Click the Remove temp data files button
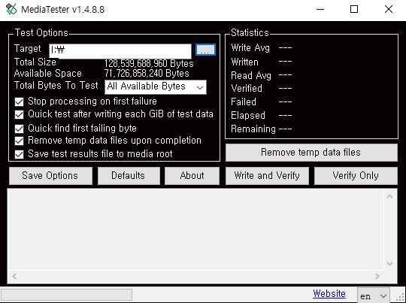The height and width of the screenshot is (303, 406). [x=311, y=153]
